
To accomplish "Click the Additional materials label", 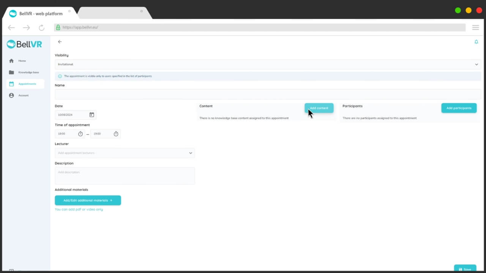I will pyautogui.click(x=71, y=190).
